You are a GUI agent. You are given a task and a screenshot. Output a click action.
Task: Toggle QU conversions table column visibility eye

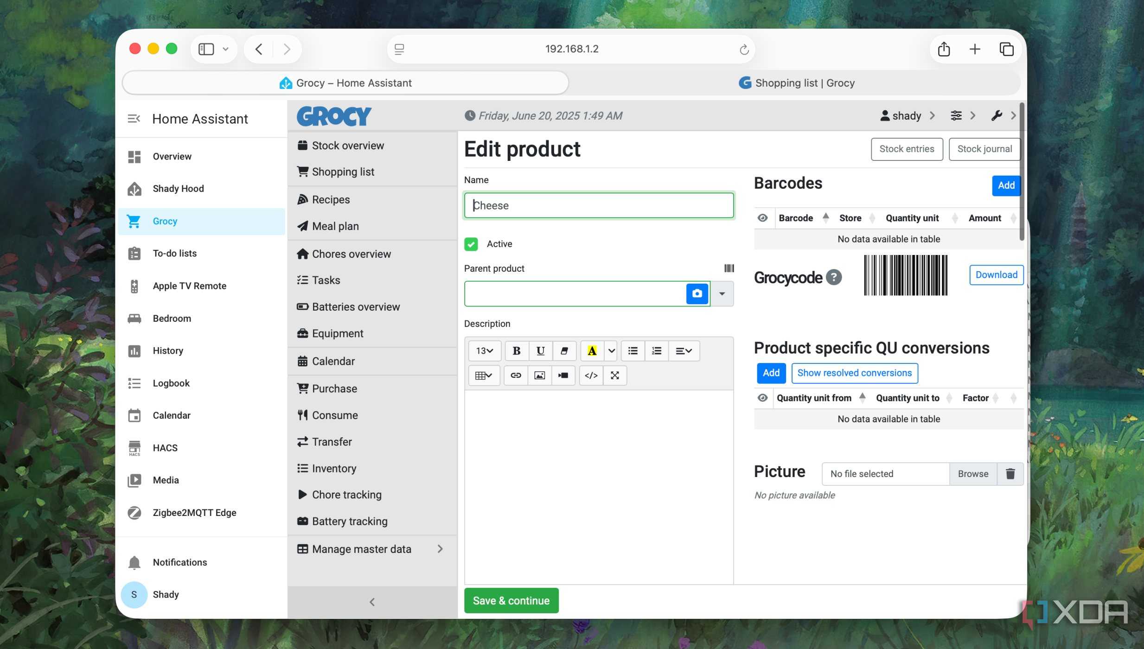tap(762, 398)
